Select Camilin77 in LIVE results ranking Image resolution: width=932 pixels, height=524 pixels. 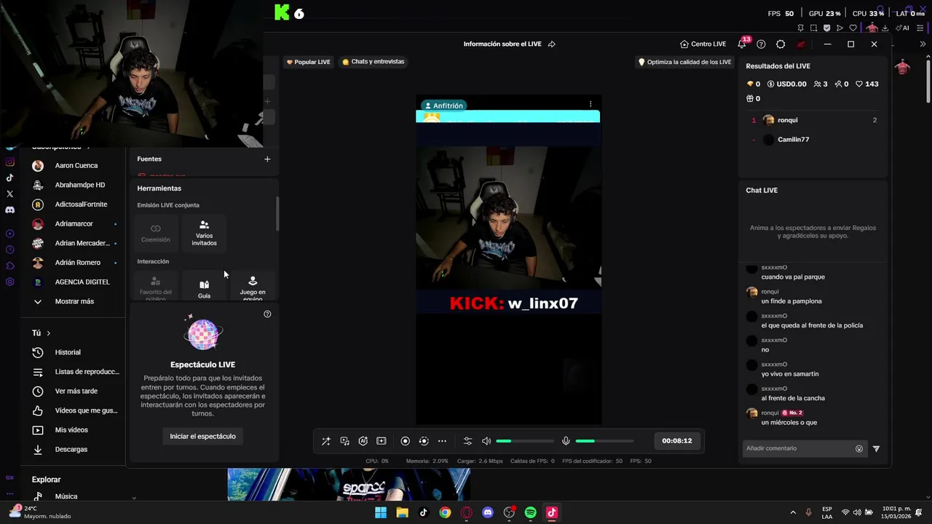814,140
